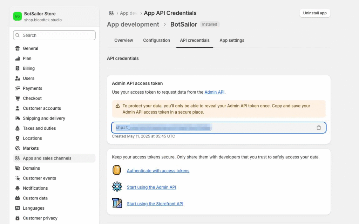The height and width of the screenshot is (224, 359).
Task: Click the Languages translate icon
Action: point(18,208)
